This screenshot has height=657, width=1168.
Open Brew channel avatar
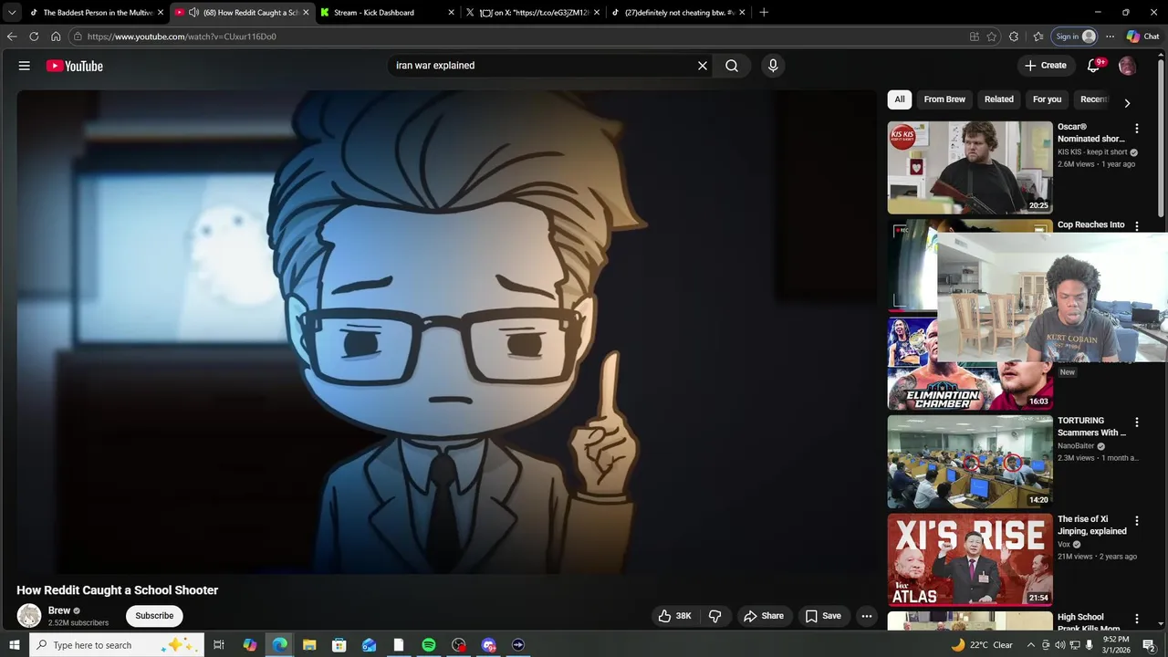point(29,616)
